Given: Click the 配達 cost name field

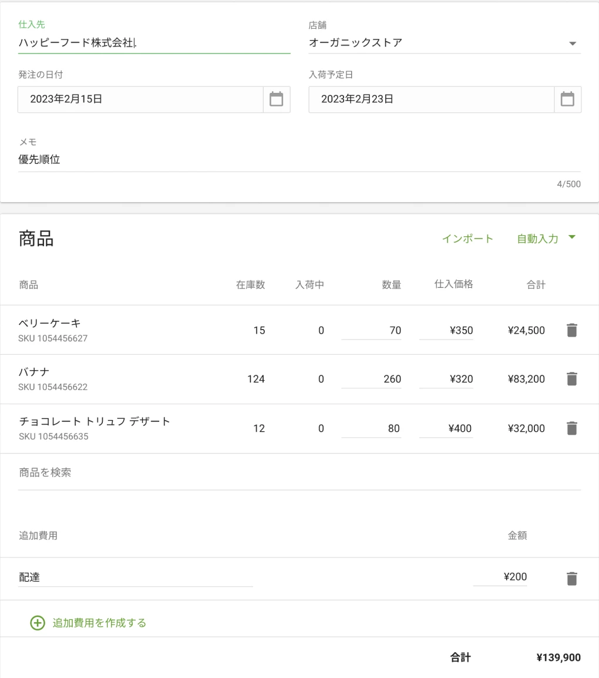Looking at the screenshot, I should [117, 577].
